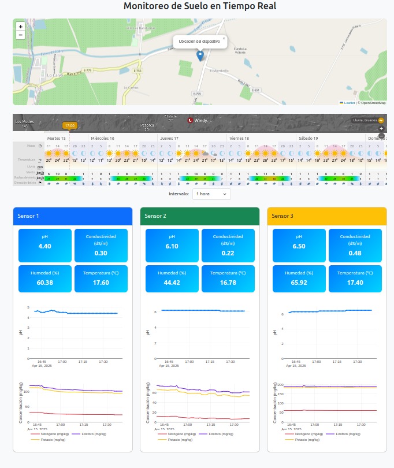Open the 'Lluvia, truenos' layer selector
This screenshot has height=468, width=394.
pyautogui.click(x=369, y=120)
